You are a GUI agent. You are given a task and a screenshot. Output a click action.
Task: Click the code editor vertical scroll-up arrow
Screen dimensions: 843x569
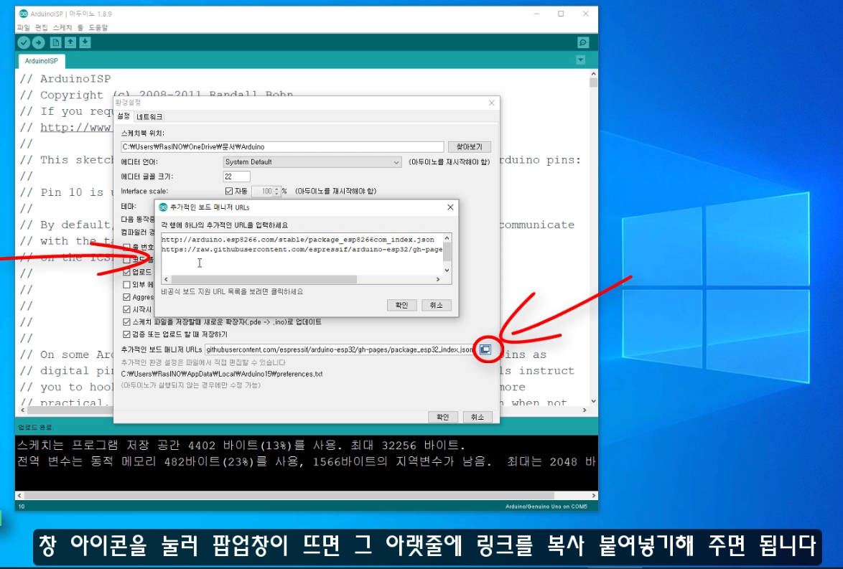pos(594,74)
